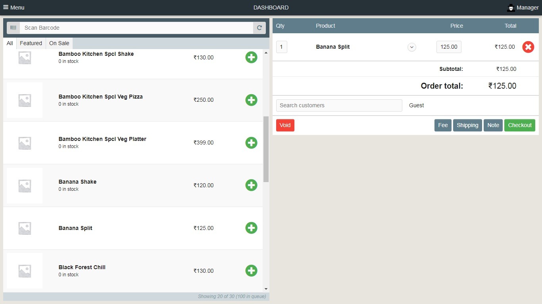Click the product list scrollbar thumb
This screenshot has height=304, width=542.
266,148
